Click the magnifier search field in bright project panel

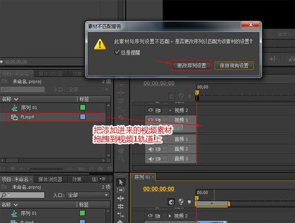point(22,195)
